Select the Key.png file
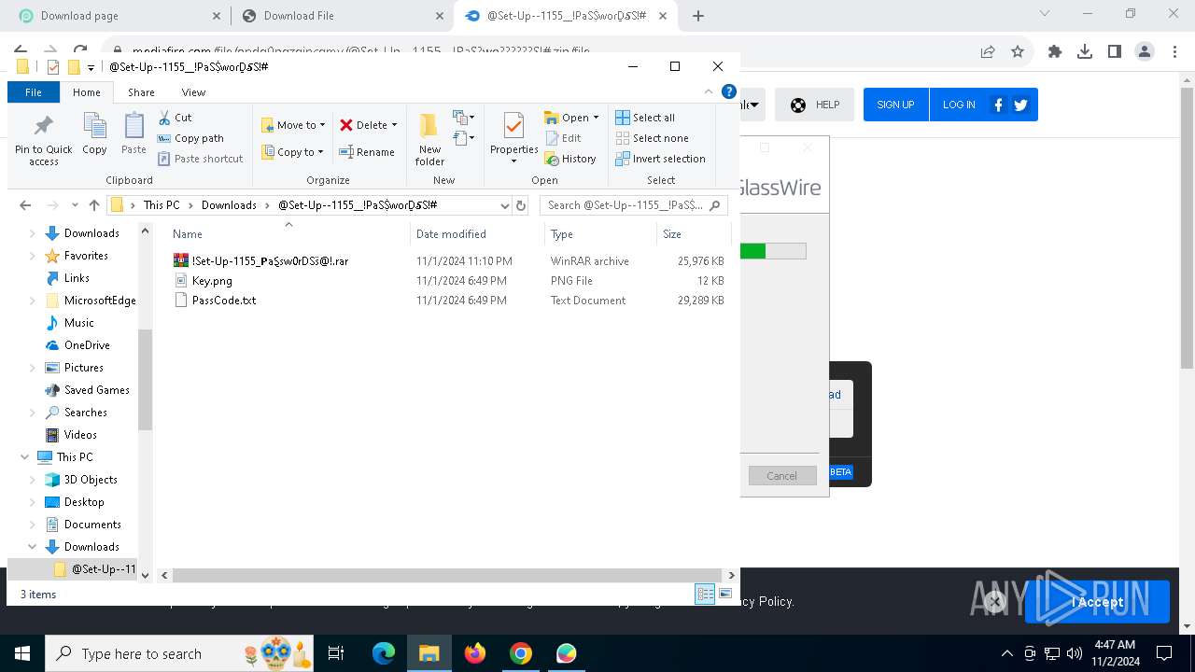Screen dimensions: 1195x672 coord(212,281)
